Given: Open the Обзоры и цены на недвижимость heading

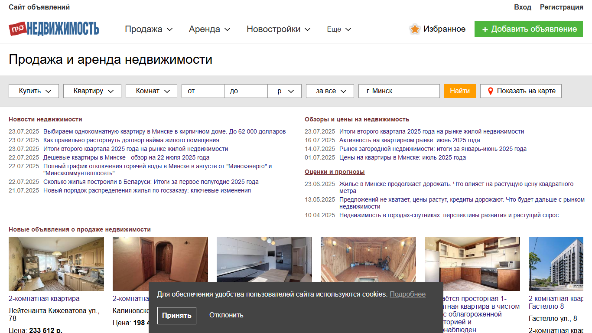Looking at the screenshot, I should [x=357, y=119].
